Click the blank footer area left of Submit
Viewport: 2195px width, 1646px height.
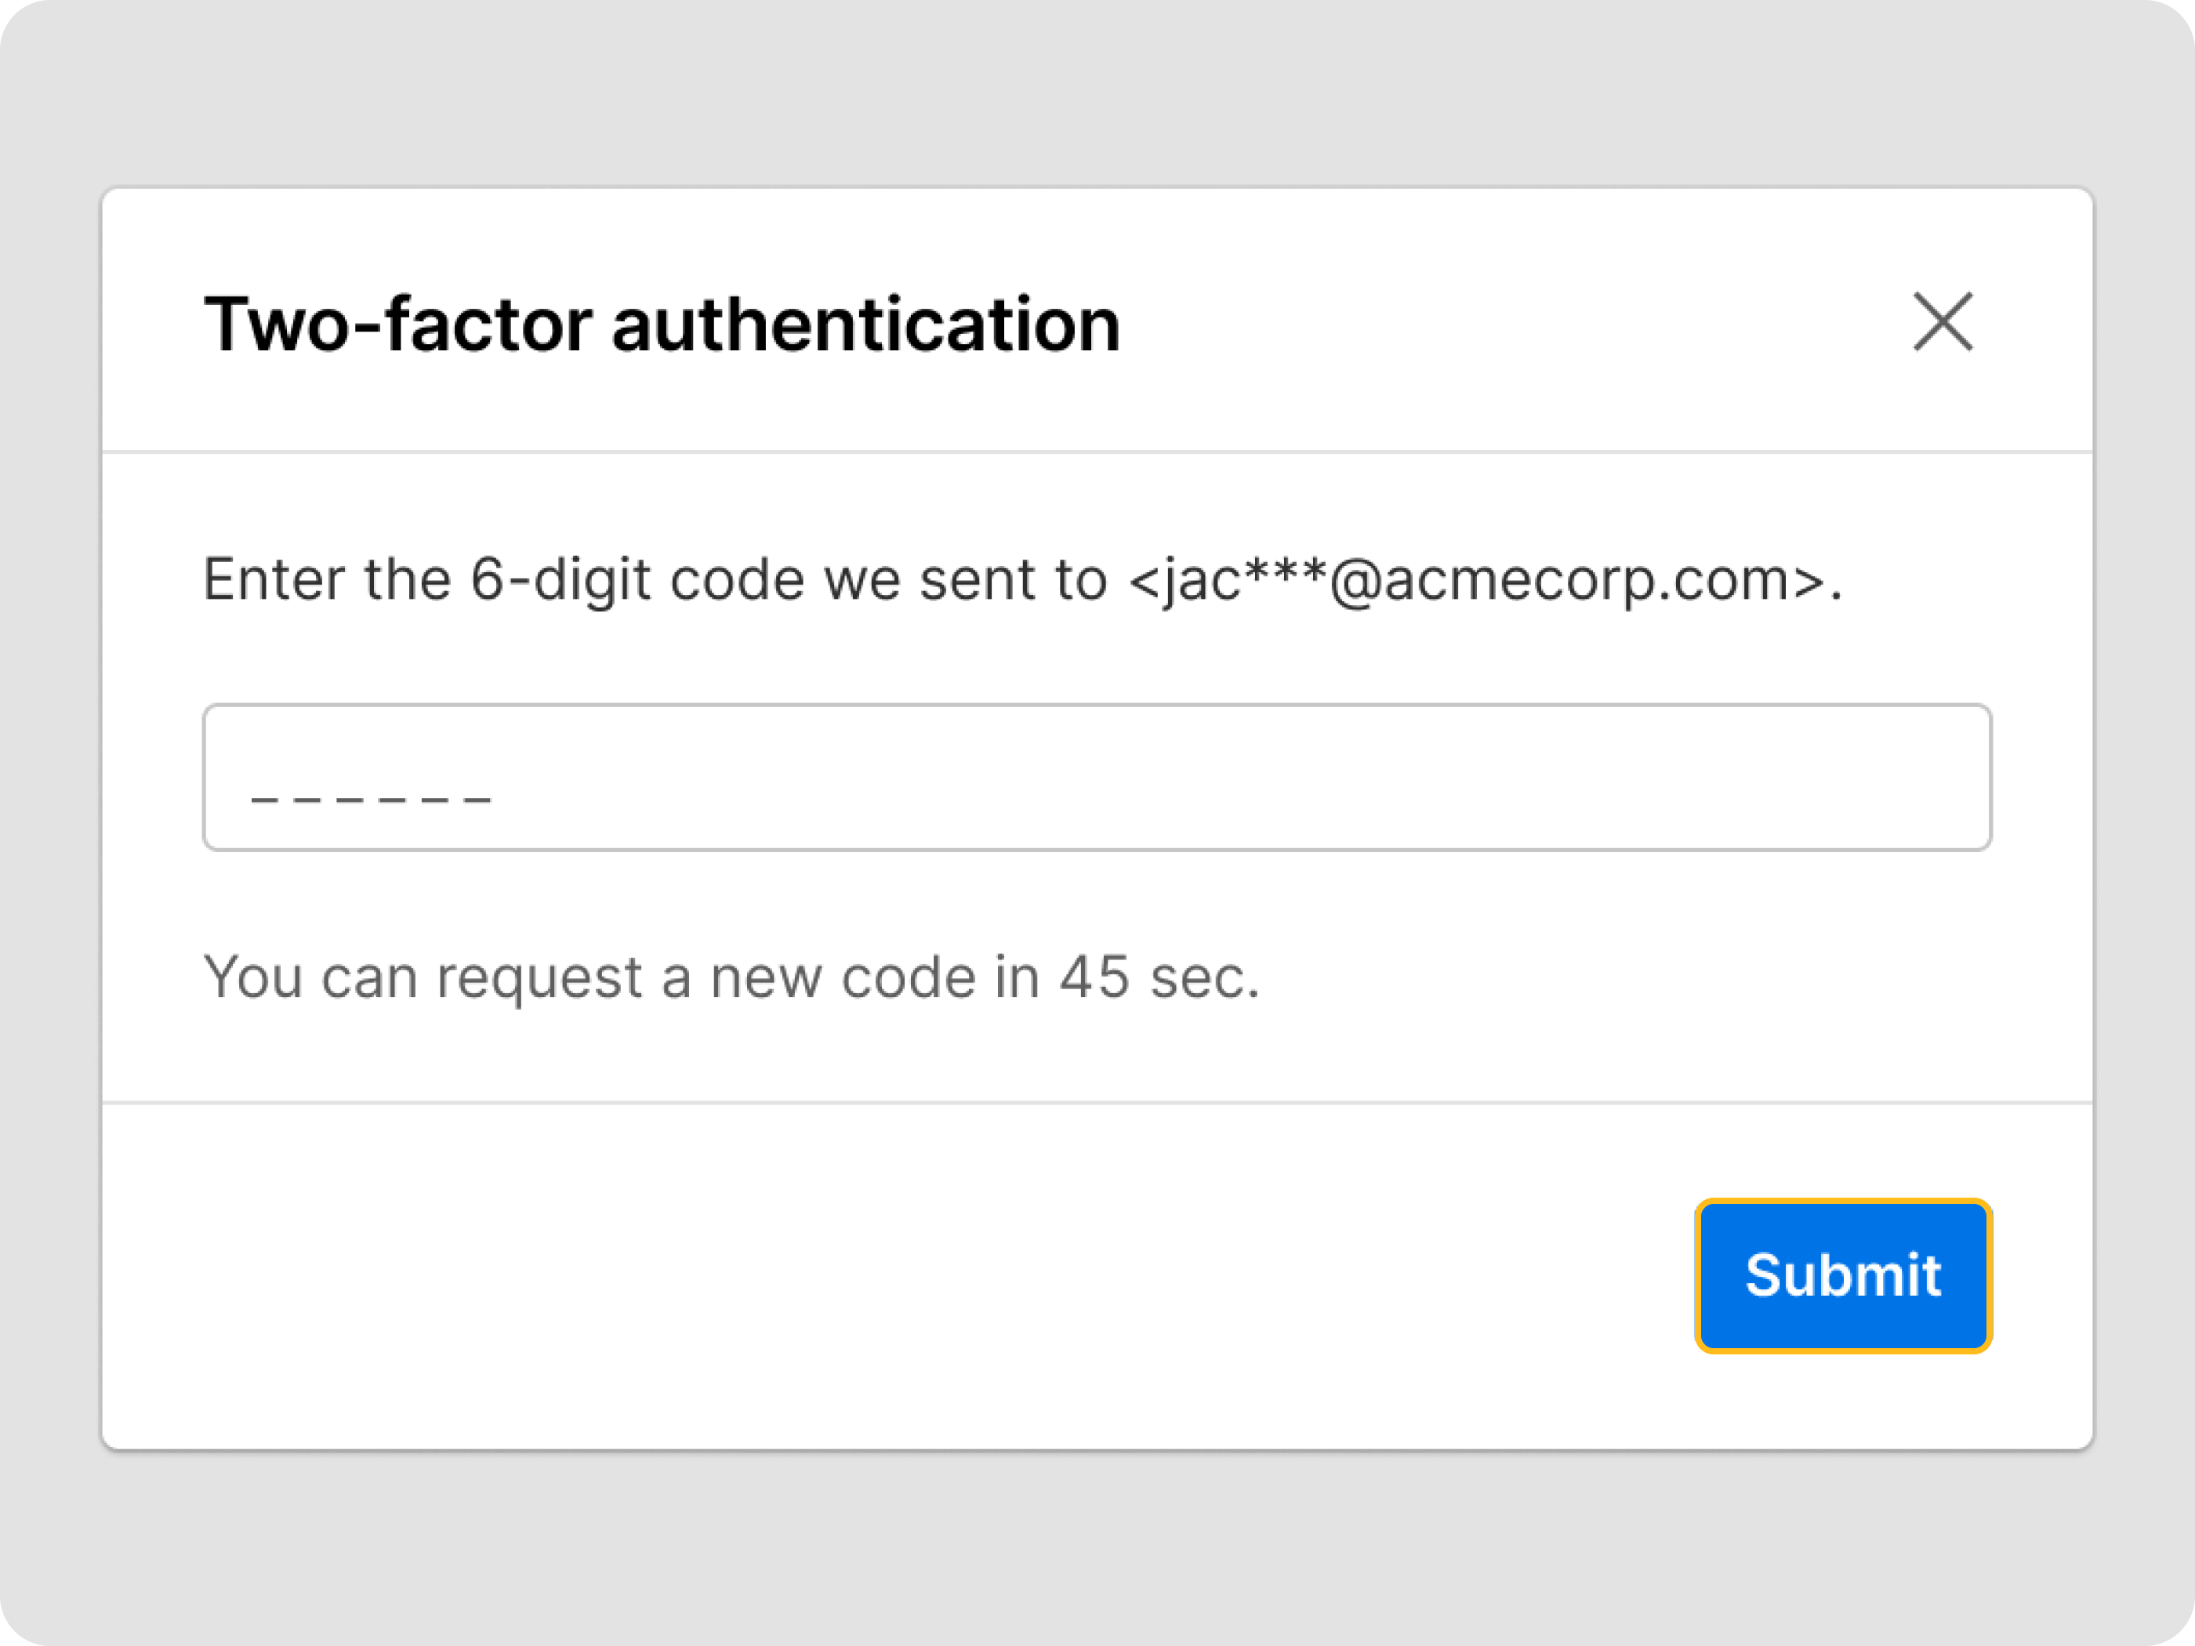tap(893, 1275)
